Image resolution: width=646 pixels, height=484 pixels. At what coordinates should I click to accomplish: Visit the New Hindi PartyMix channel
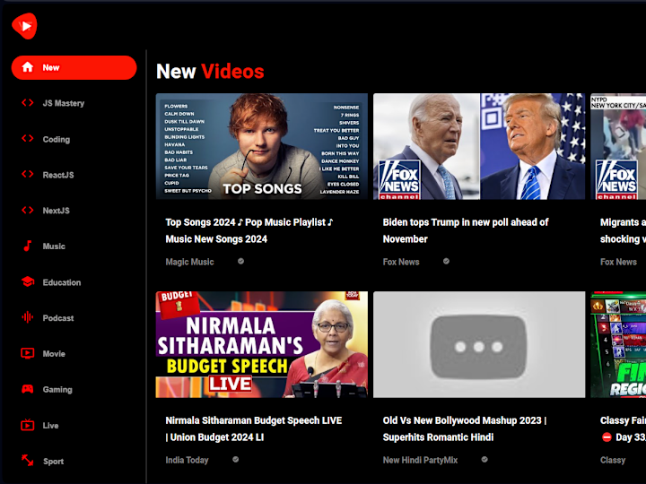[420, 460]
